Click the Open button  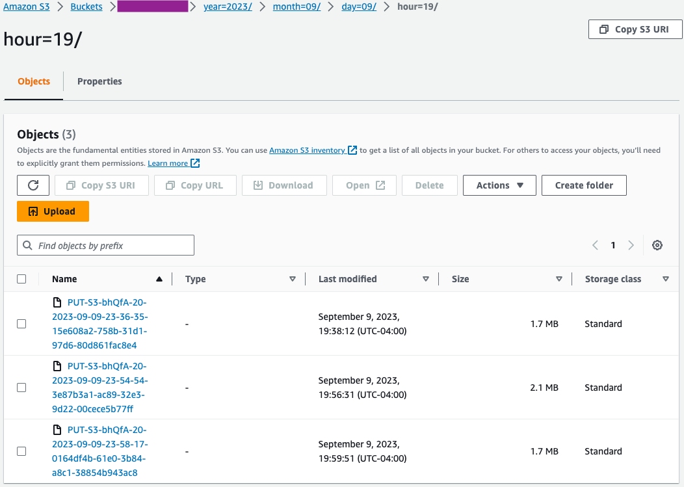click(364, 185)
